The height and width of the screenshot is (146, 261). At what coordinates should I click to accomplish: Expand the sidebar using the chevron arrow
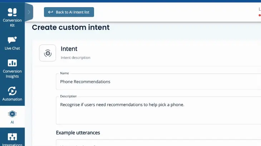29,12
